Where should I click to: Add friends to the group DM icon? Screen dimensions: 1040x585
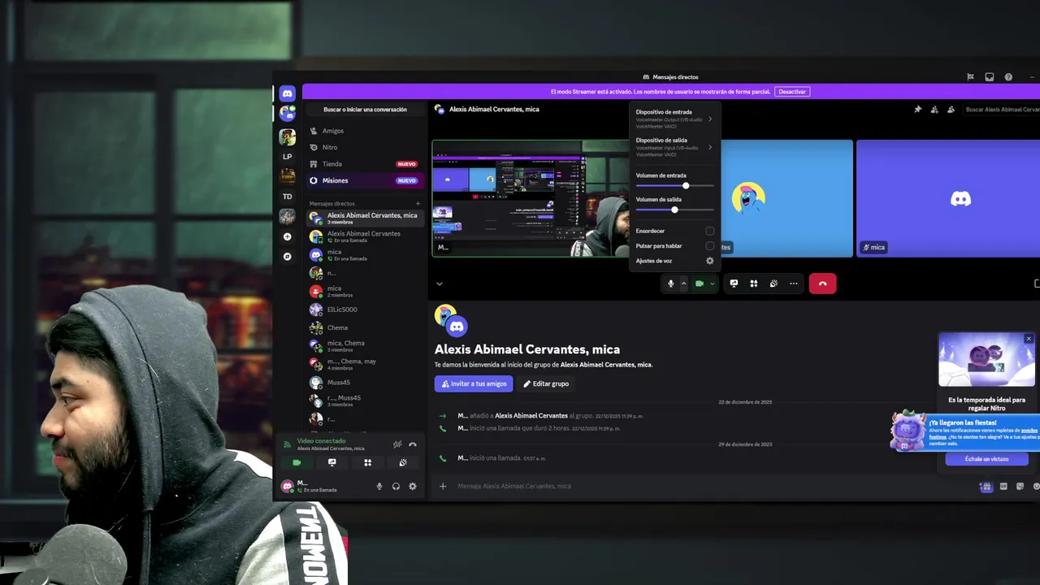click(x=934, y=109)
